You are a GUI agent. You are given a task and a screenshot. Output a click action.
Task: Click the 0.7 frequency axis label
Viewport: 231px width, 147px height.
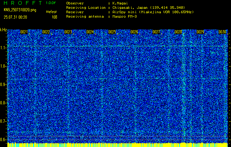coord(3,121)
